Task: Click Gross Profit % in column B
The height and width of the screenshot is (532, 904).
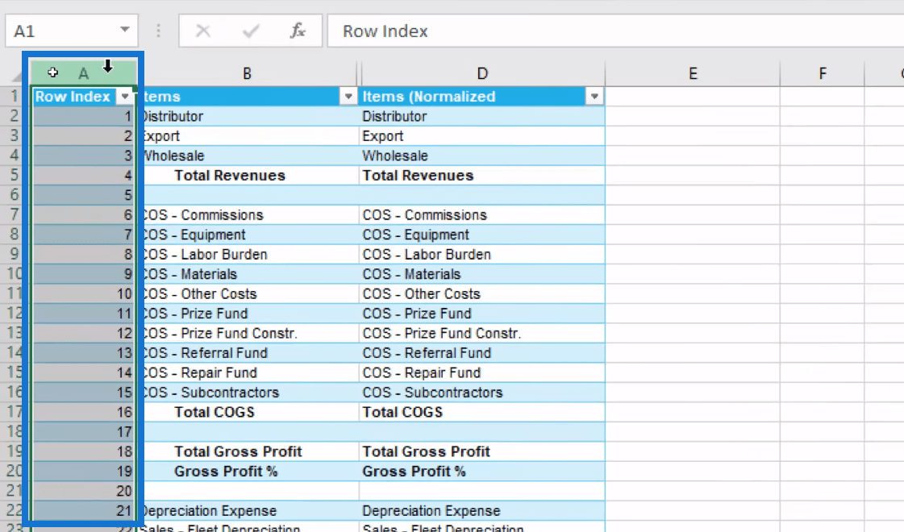Action: (248, 471)
